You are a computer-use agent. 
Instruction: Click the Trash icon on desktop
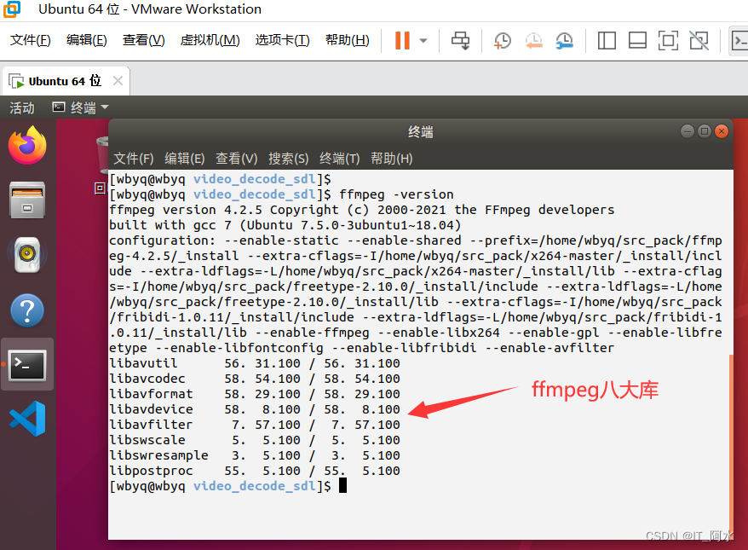(x=102, y=153)
